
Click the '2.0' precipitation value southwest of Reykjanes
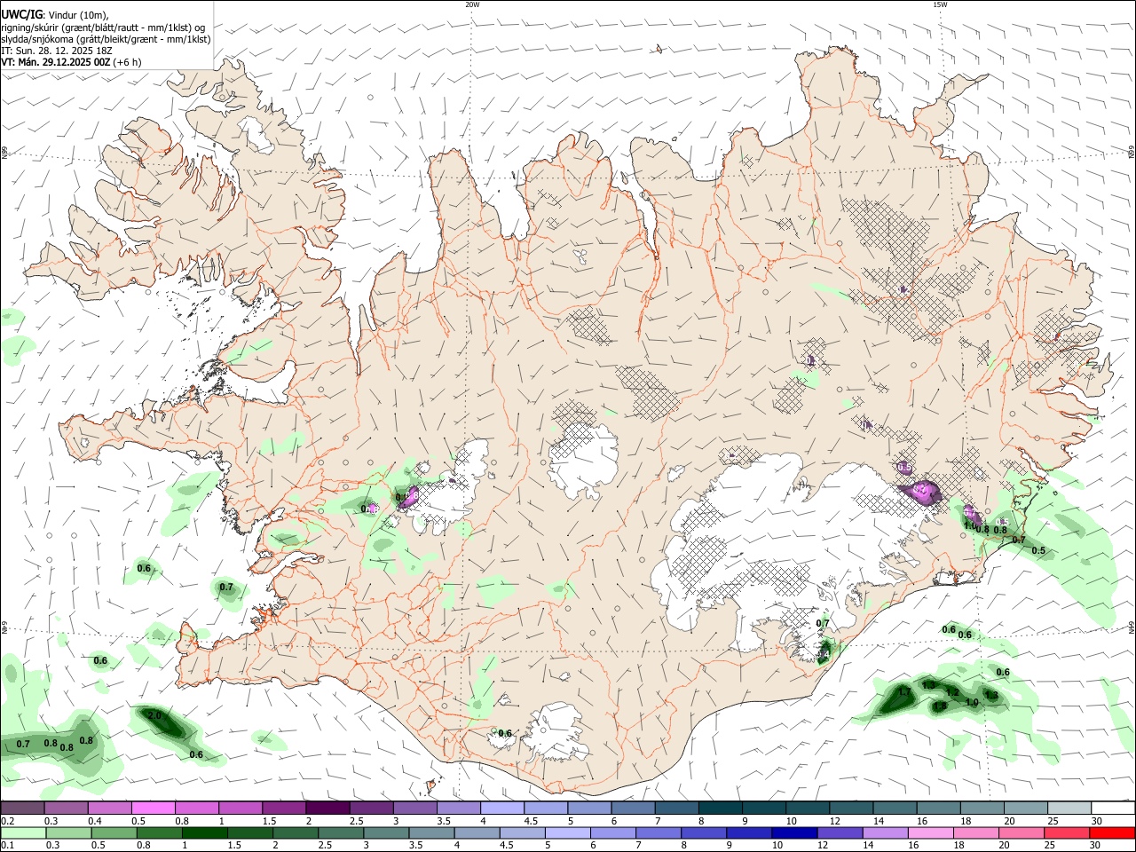(154, 715)
